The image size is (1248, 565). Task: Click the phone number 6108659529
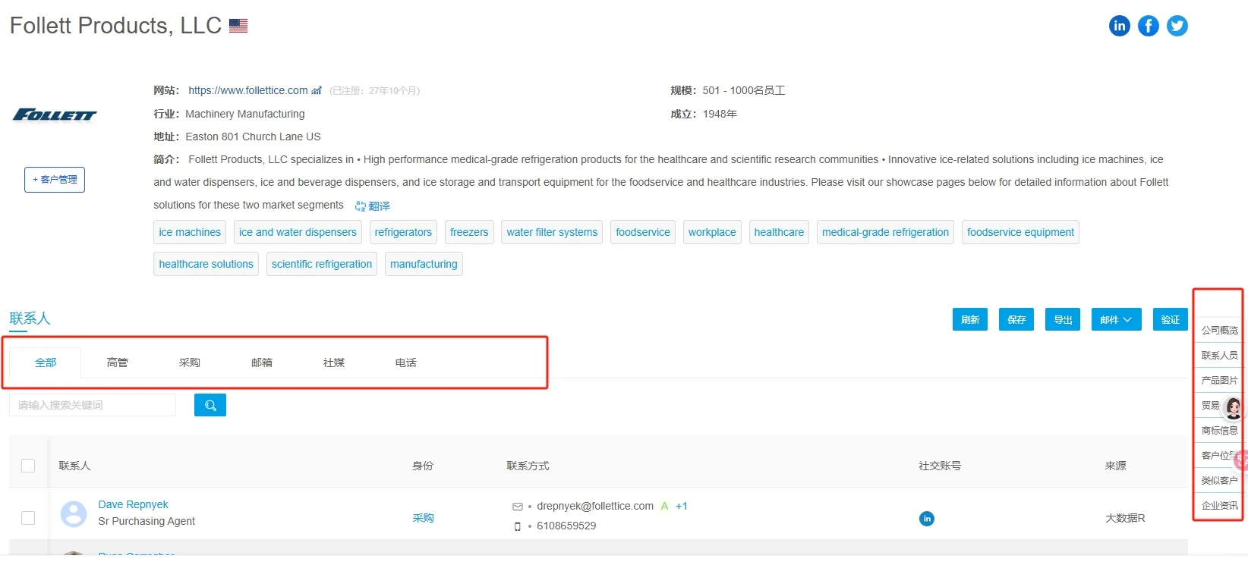coord(566,526)
